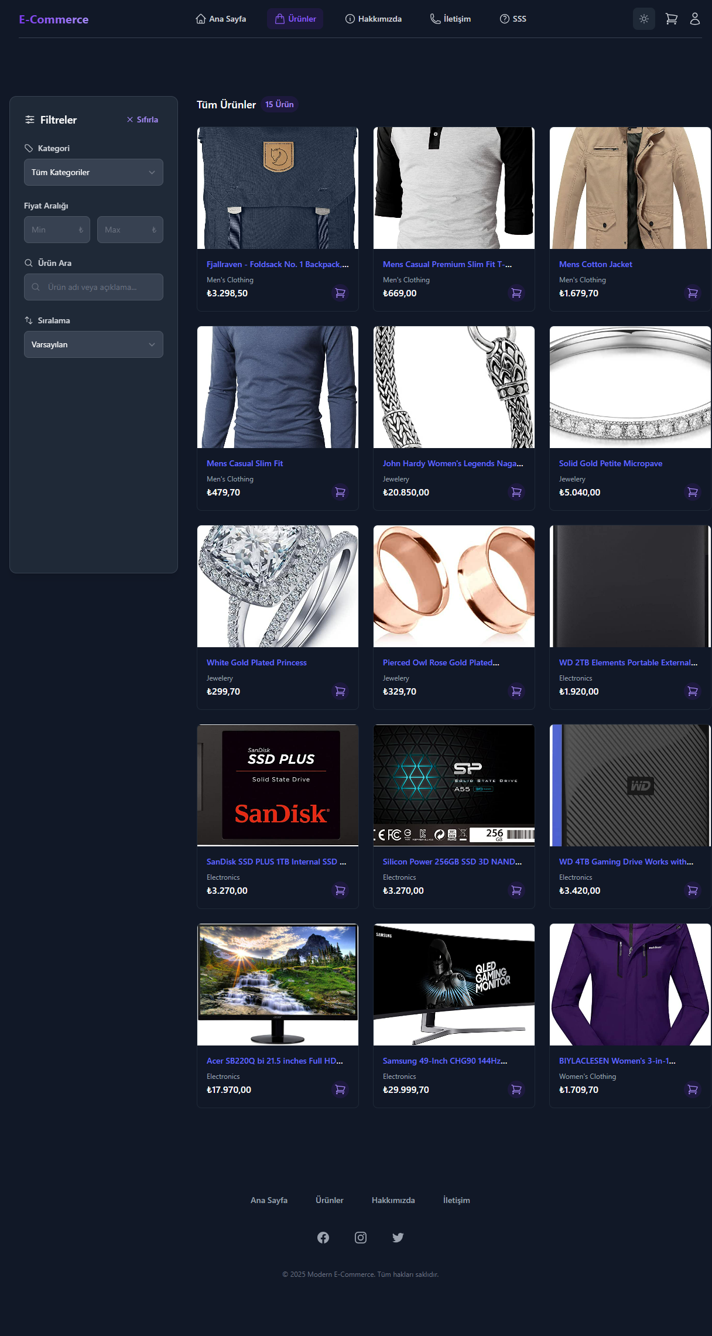Image resolution: width=712 pixels, height=1336 pixels.
Task: Add Fjallraven Backpack to cart
Action: click(x=340, y=293)
